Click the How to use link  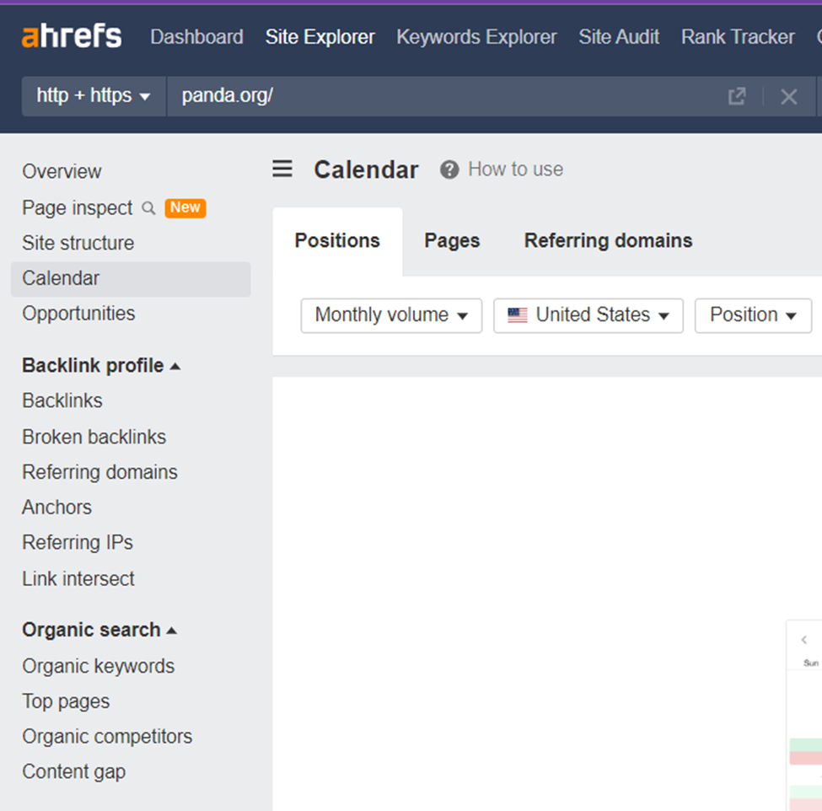(515, 169)
